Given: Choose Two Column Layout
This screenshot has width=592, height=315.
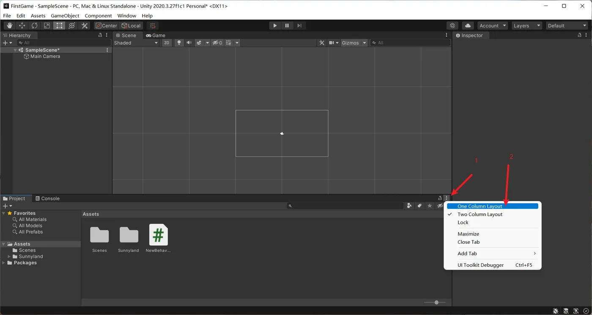Looking at the screenshot, I should tap(493, 214).
